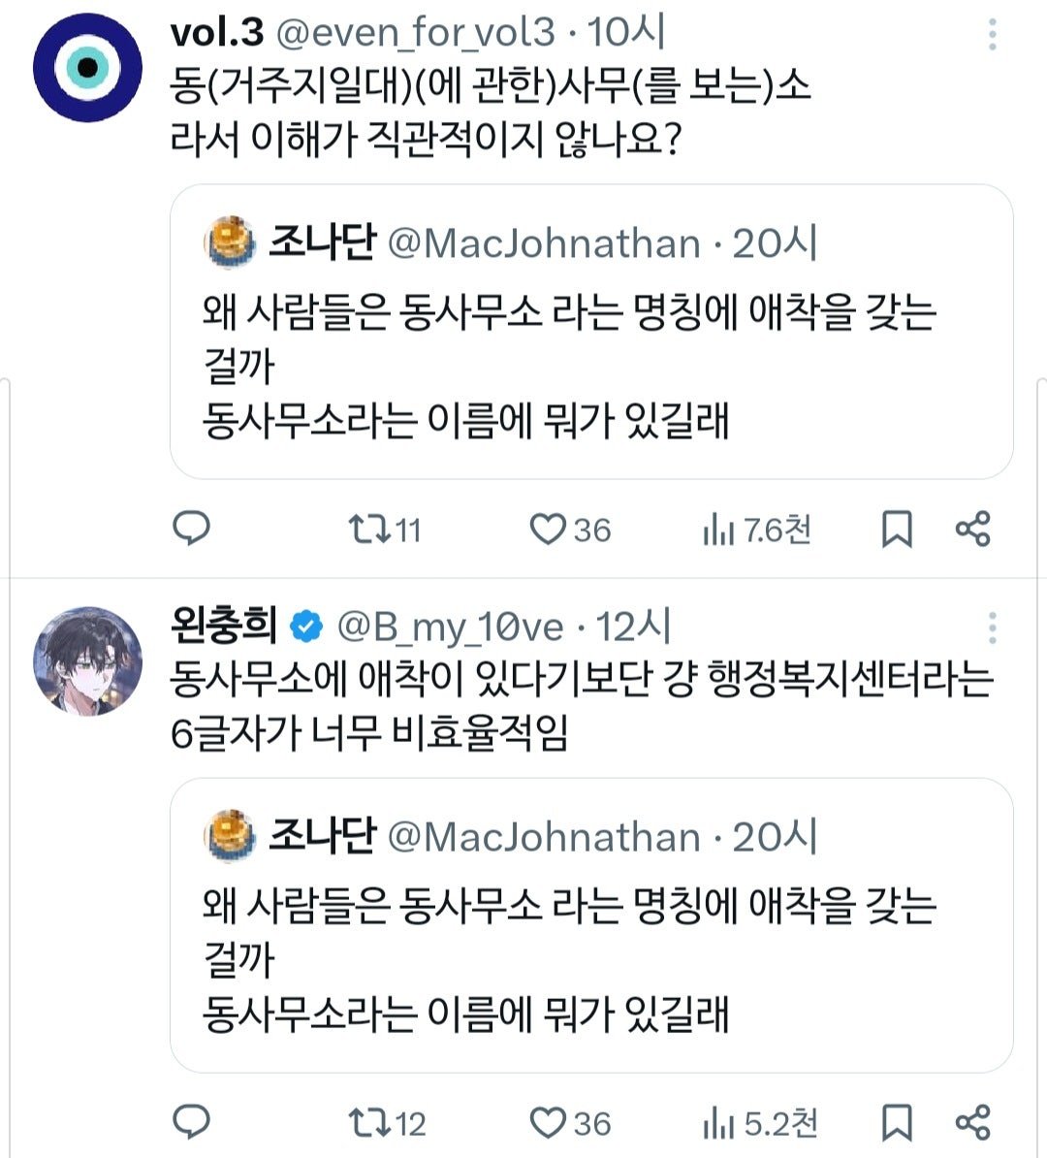The image size is (1047, 1158).
Task: Open more options for vol.3's tweet
Action: [x=993, y=34]
